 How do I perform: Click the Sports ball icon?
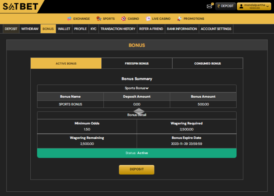[x=98, y=19]
